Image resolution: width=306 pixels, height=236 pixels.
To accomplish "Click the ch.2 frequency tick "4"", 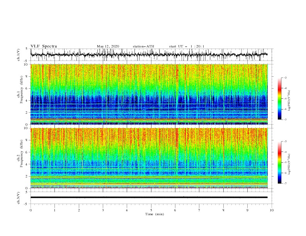I will pyautogui.click(x=27, y=164).
